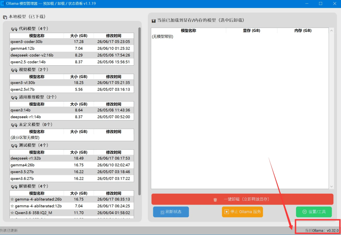
Task: Click 刷新状态 to refresh status
Action: (x=171, y=212)
